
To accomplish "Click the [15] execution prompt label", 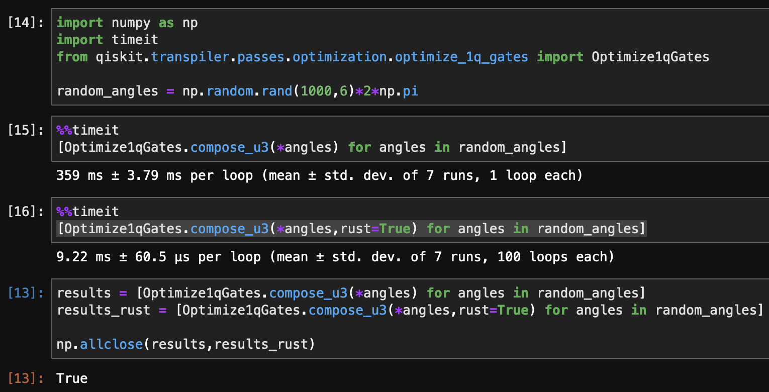I will coord(23,130).
